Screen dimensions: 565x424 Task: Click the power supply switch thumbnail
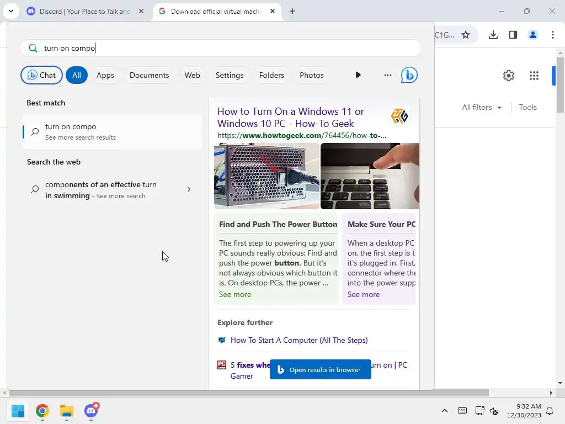click(266, 176)
